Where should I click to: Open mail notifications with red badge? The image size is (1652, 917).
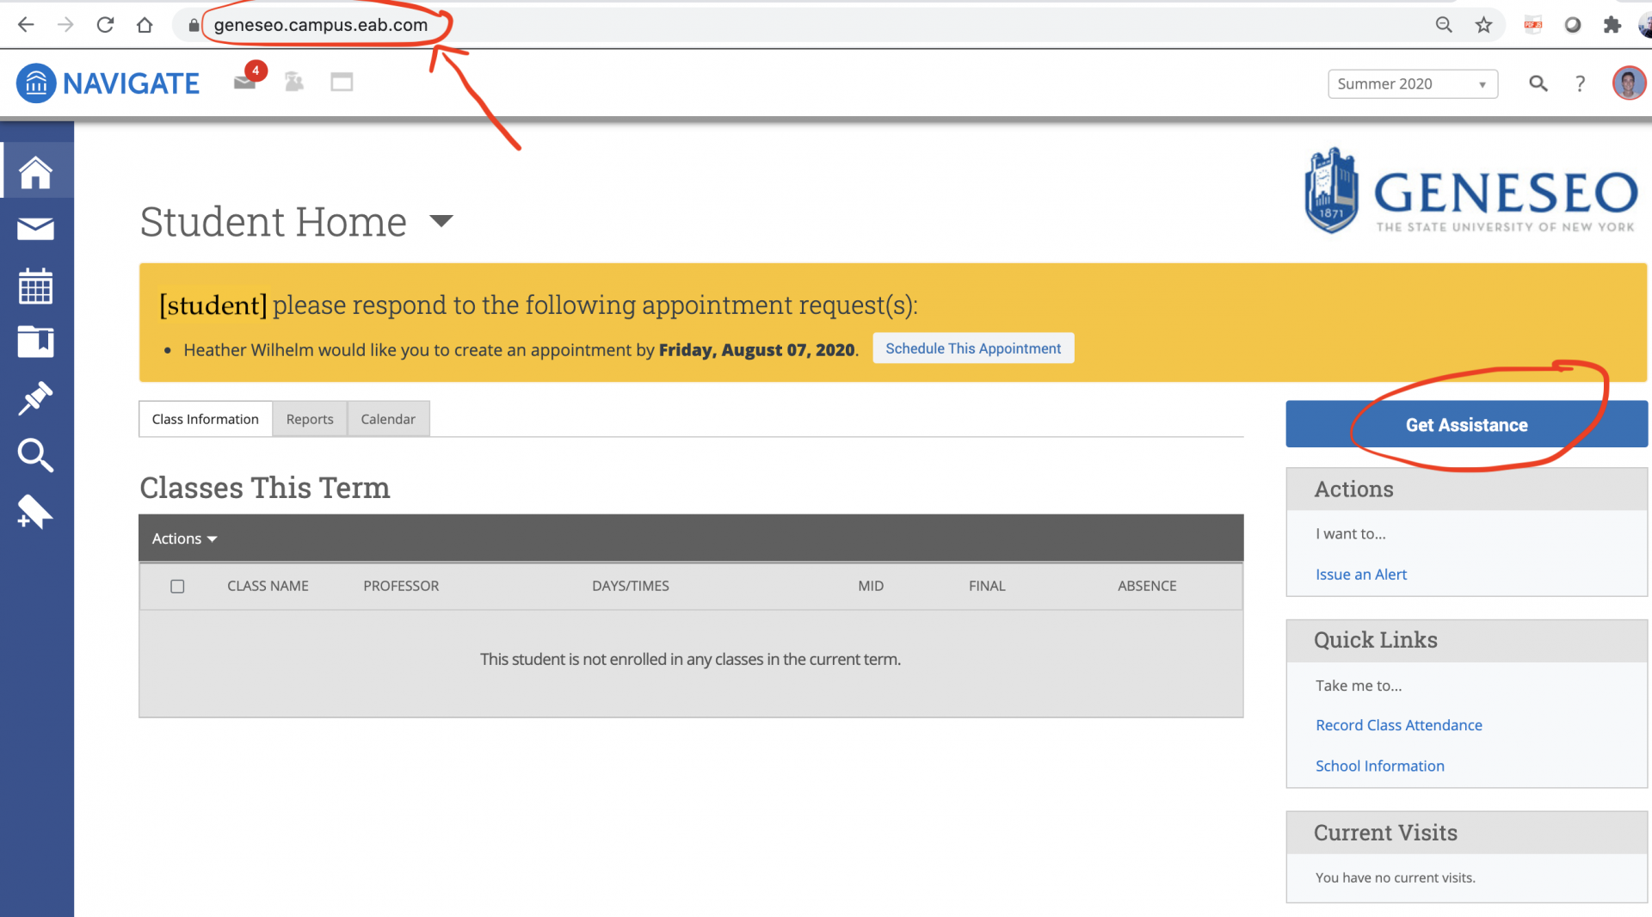click(245, 82)
